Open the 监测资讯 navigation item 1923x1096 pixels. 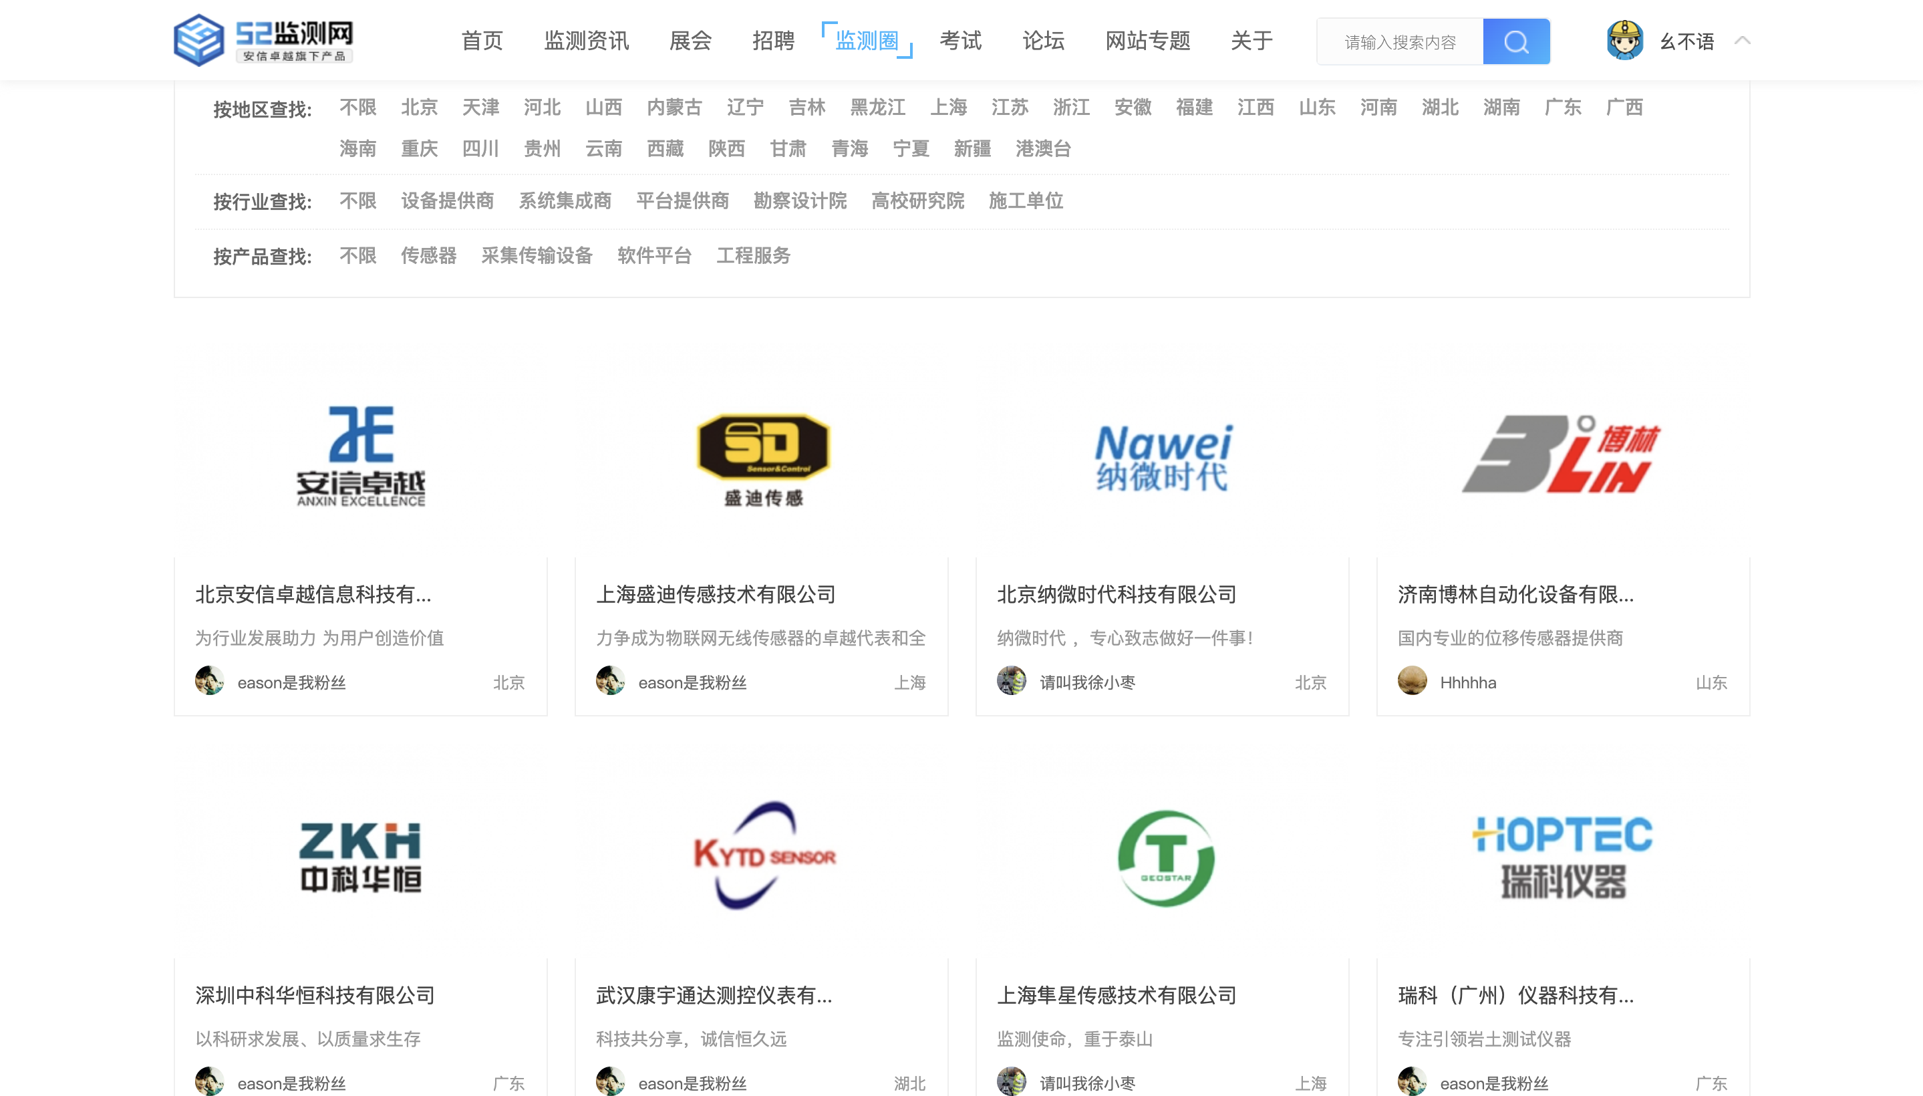click(x=586, y=41)
